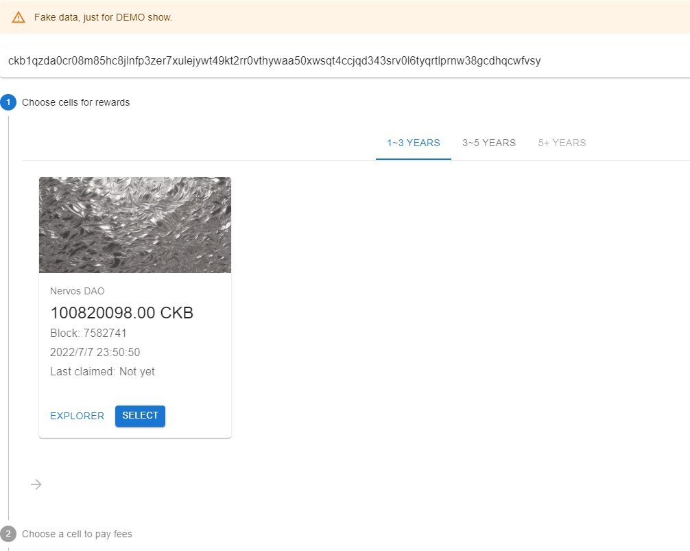Click the SELECT button on Nervos DAO card
Viewport: 690px width, 551px height.
pyautogui.click(x=140, y=416)
